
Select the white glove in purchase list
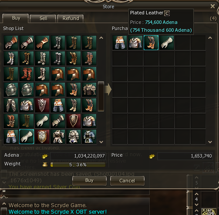tap(167, 43)
